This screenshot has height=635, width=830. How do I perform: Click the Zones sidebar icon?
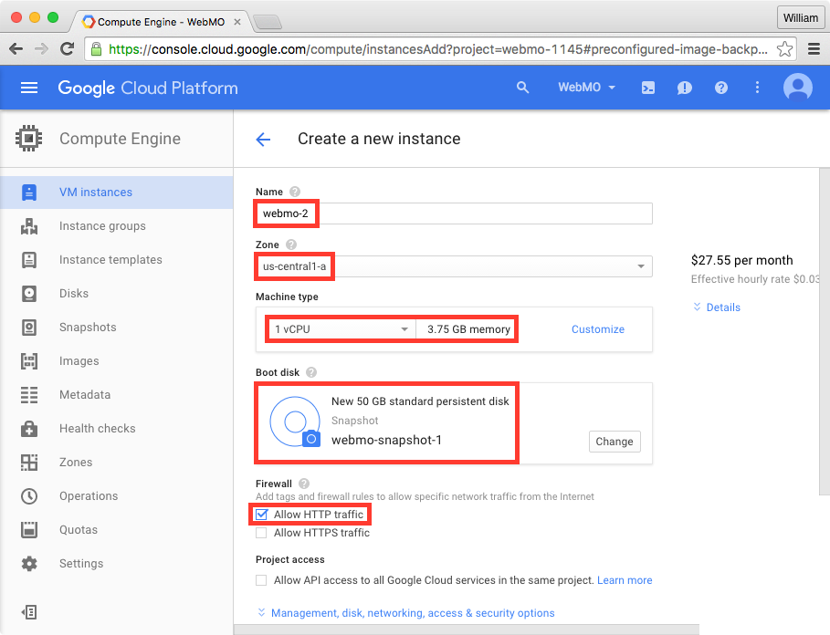pyautogui.click(x=29, y=462)
